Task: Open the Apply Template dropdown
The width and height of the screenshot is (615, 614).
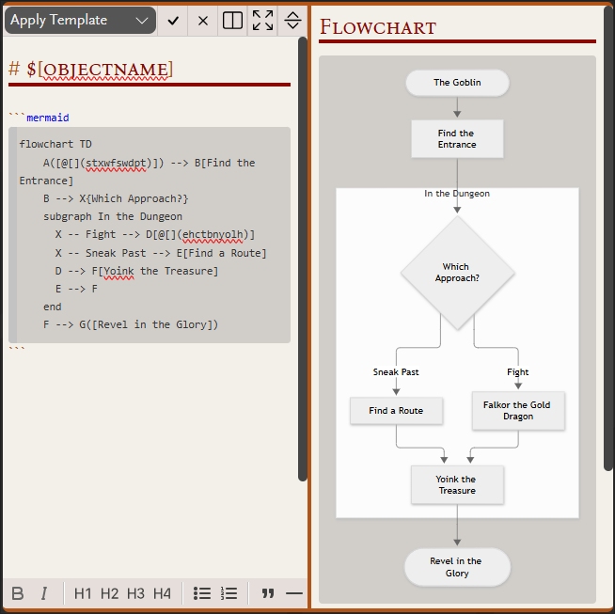Action: [x=81, y=21]
